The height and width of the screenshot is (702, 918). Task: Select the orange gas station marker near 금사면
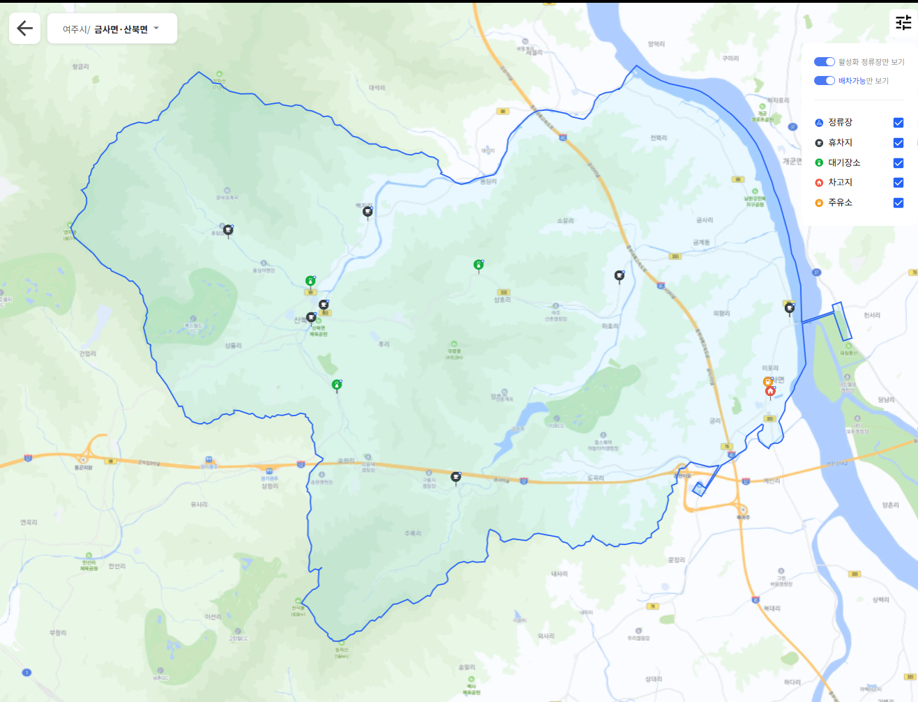pos(767,382)
